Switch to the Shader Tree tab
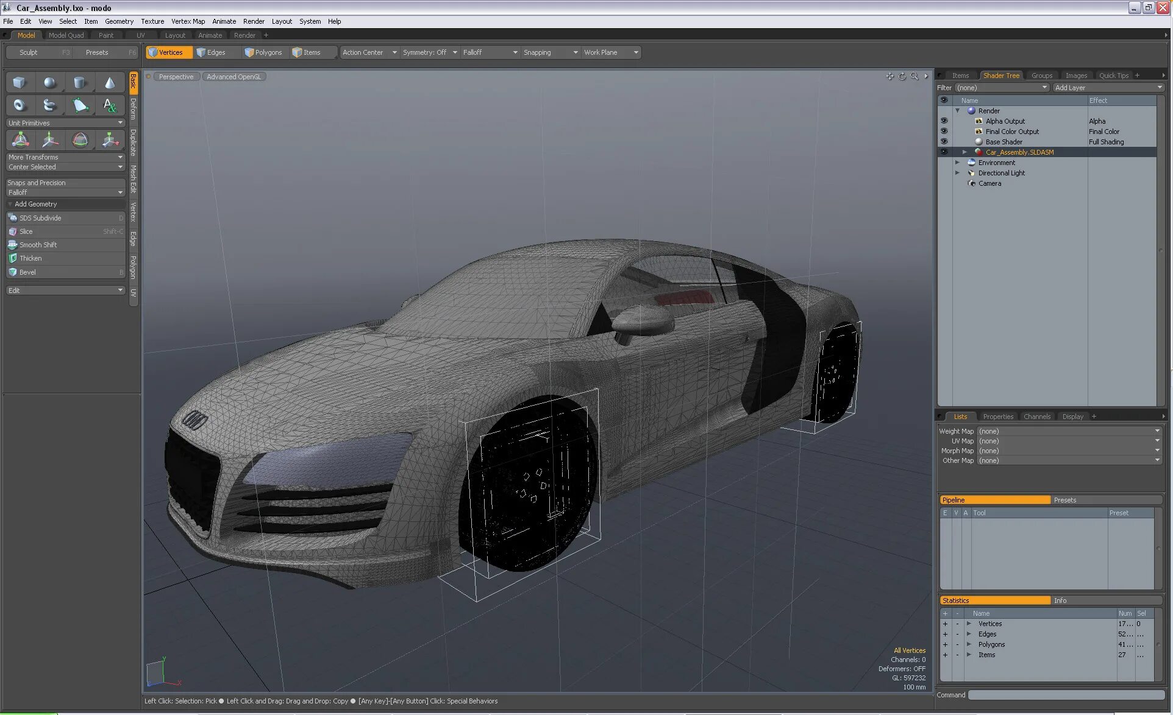Screen dimensions: 1173x715 (x=1001, y=76)
